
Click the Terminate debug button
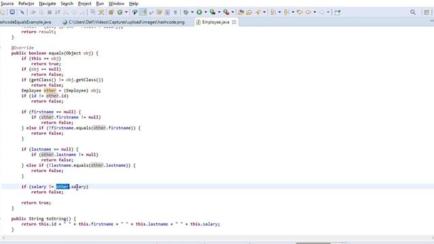[x=50, y=12]
